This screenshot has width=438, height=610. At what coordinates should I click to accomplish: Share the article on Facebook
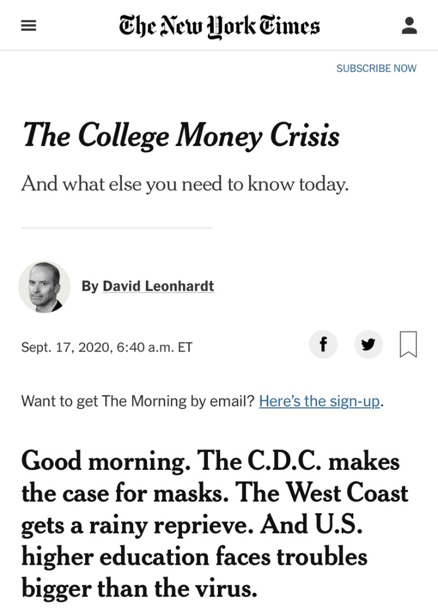click(x=322, y=344)
